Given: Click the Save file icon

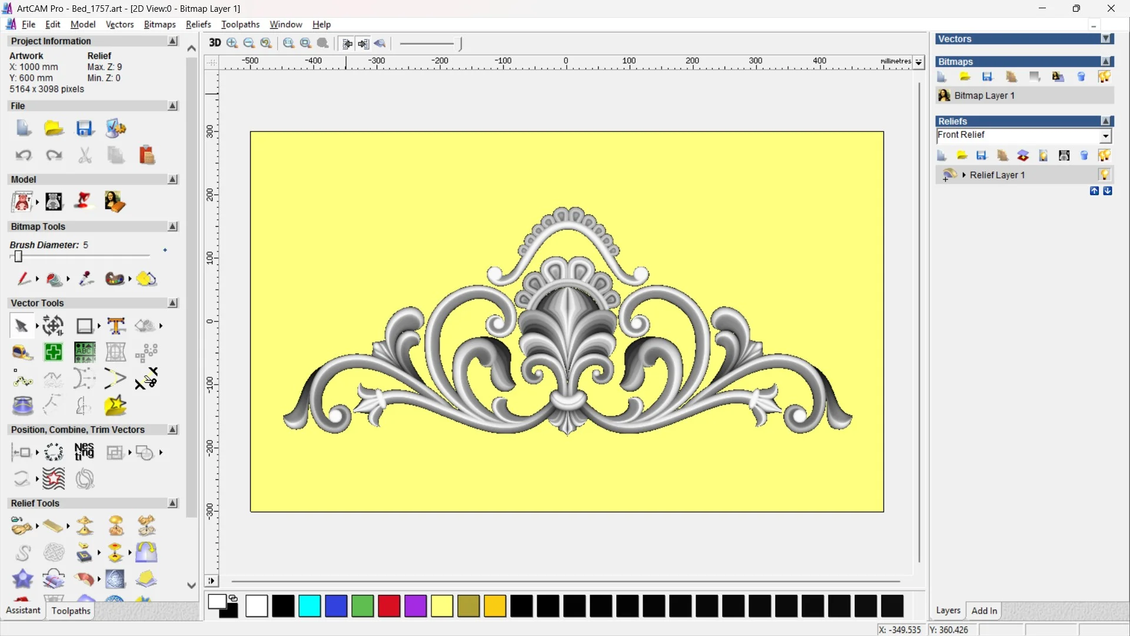Looking at the screenshot, I should tap(85, 128).
